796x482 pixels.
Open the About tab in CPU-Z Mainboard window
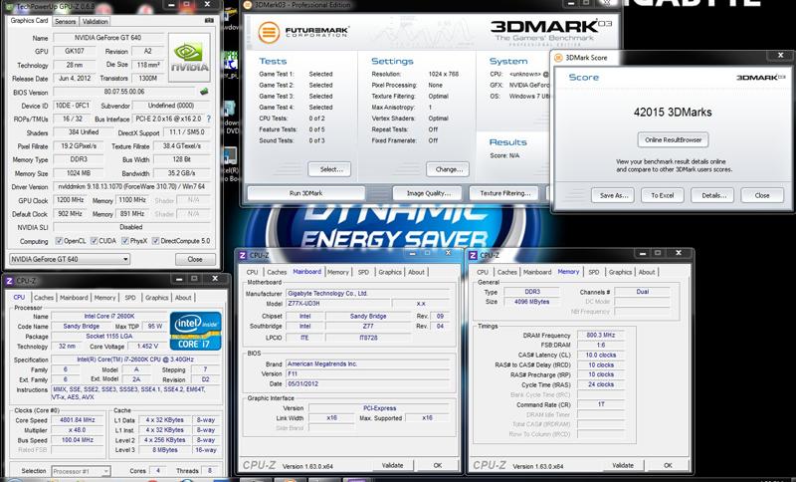tap(416, 272)
